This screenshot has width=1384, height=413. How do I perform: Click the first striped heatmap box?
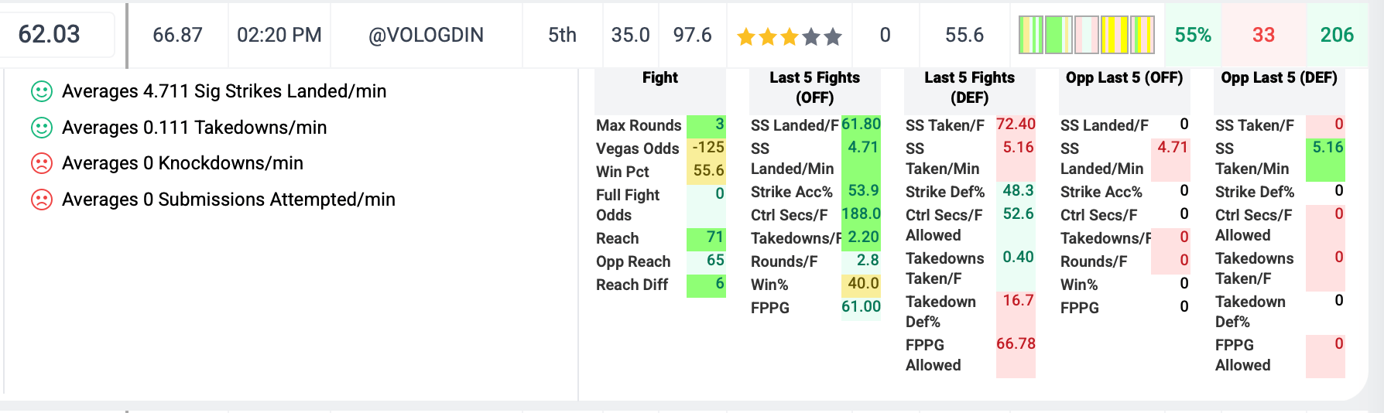1030,35
